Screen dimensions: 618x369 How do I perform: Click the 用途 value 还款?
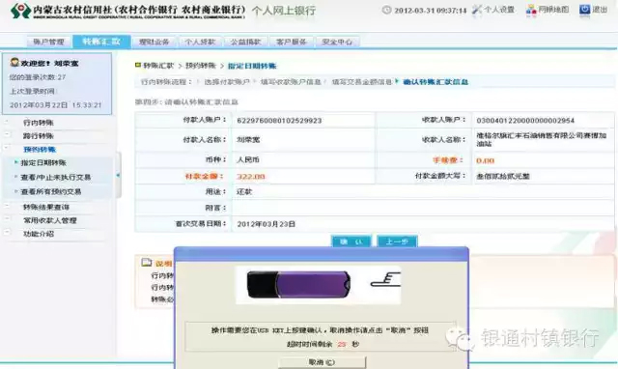244,192
